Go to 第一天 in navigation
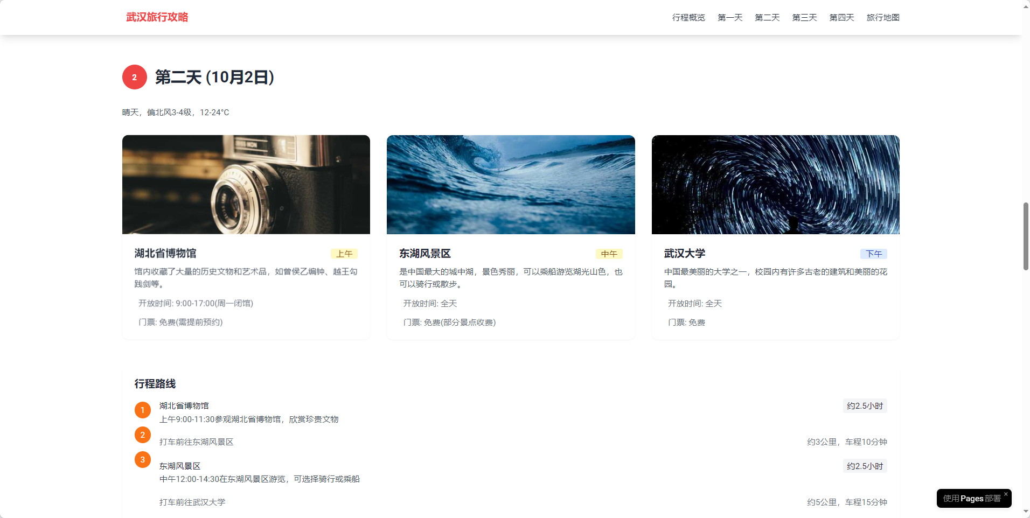The image size is (1030, 518). [x=730, y=18]
